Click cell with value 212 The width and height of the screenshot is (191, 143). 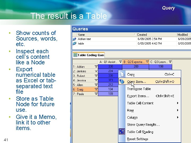click(108, 85)
